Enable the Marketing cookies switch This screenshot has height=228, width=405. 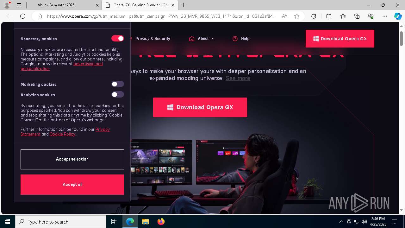pos(117,84)
